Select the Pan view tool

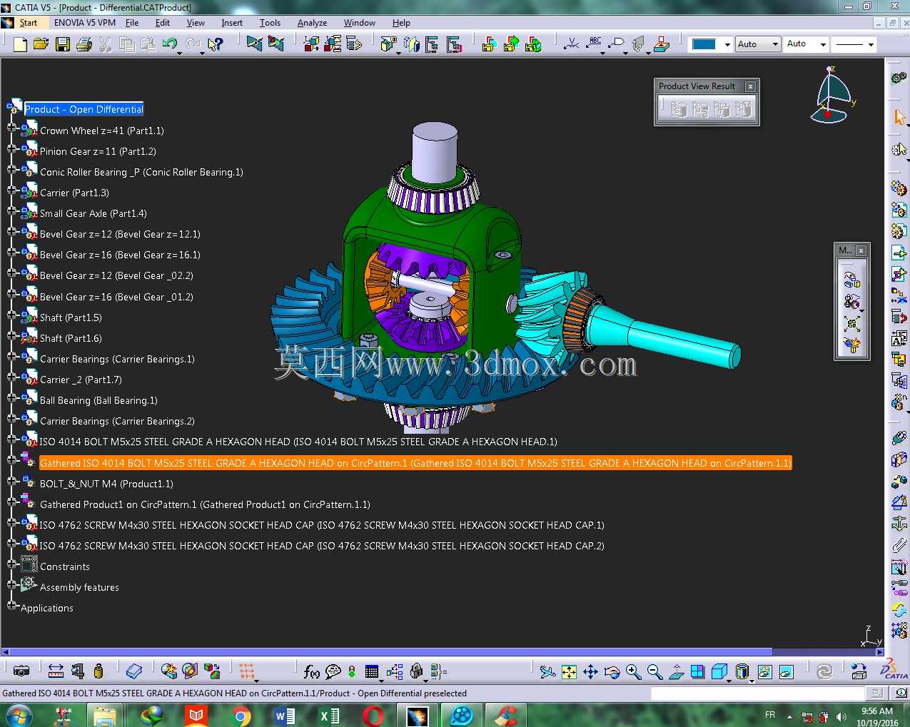590,672
